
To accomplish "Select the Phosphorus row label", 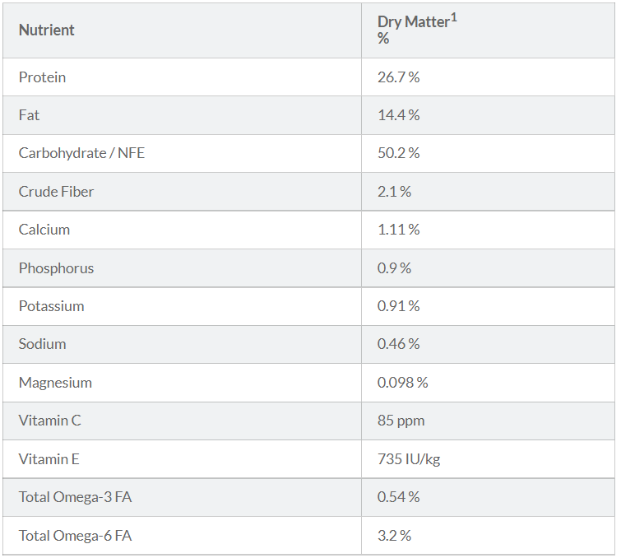I will [x=56, y=268].
